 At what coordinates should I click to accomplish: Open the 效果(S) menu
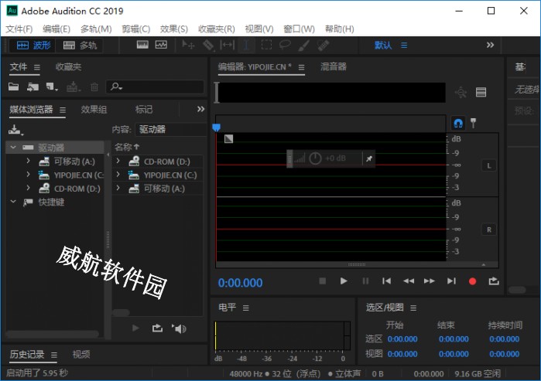(174, 29)
